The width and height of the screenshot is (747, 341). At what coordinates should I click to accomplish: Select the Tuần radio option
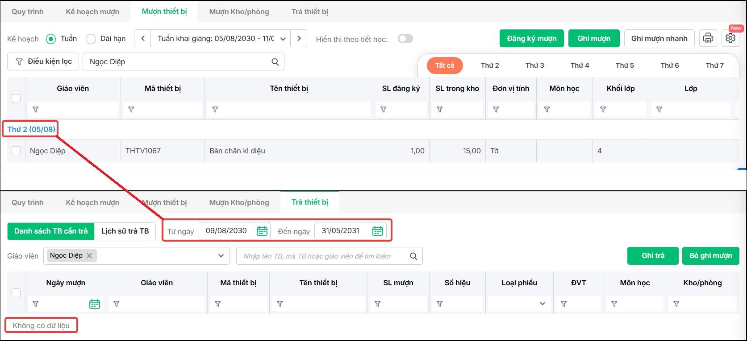[x=51, y=39]
